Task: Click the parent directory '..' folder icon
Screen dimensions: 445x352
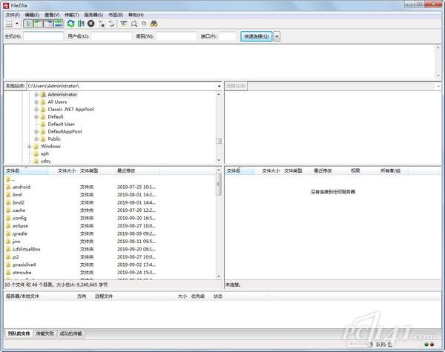Action: point(8,179)
